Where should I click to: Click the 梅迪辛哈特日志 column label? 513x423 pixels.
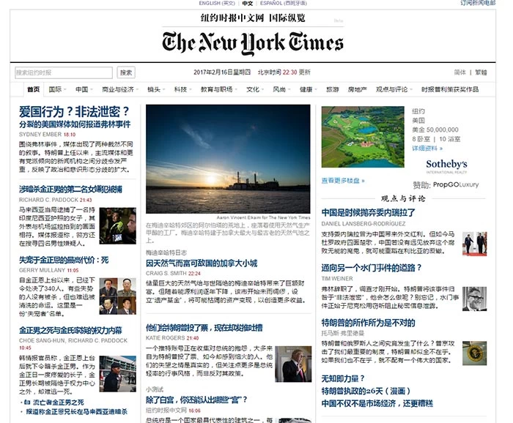click(166, 252)
